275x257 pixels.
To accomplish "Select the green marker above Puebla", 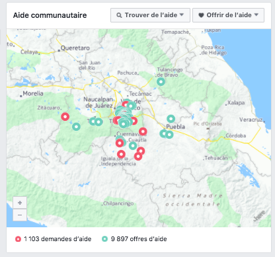I will click(x=171, y=119).
